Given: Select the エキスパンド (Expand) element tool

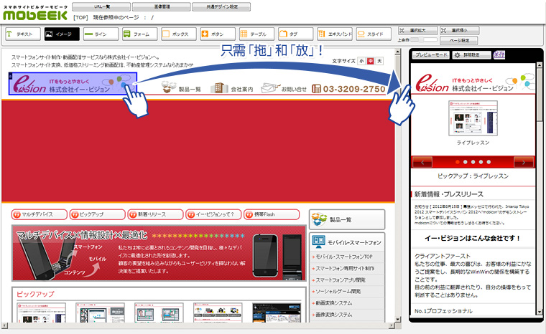Looking at the screenshot, I should (x=333, y=34).
